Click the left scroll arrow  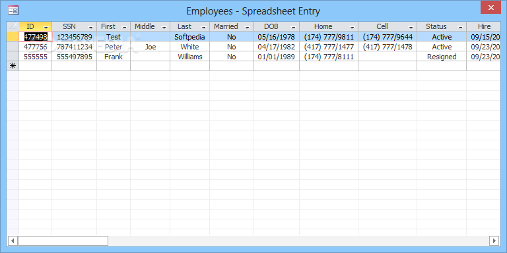click(x=13, y=240)
